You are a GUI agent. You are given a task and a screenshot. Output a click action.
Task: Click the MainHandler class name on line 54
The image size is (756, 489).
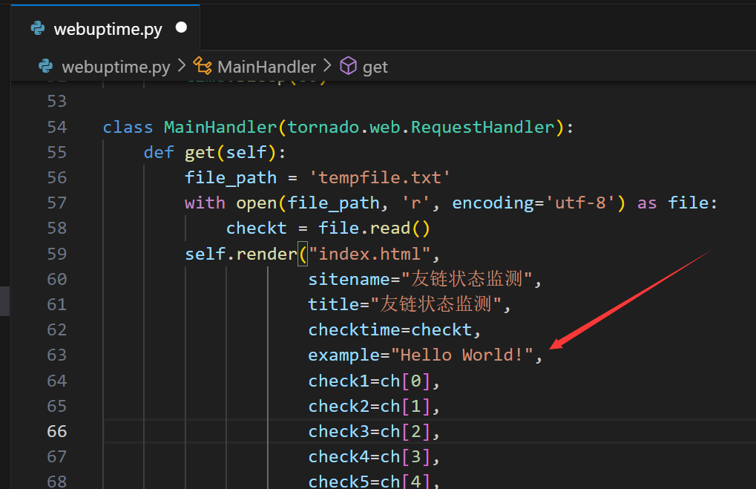pyautogui.click(x=220, y=127)
